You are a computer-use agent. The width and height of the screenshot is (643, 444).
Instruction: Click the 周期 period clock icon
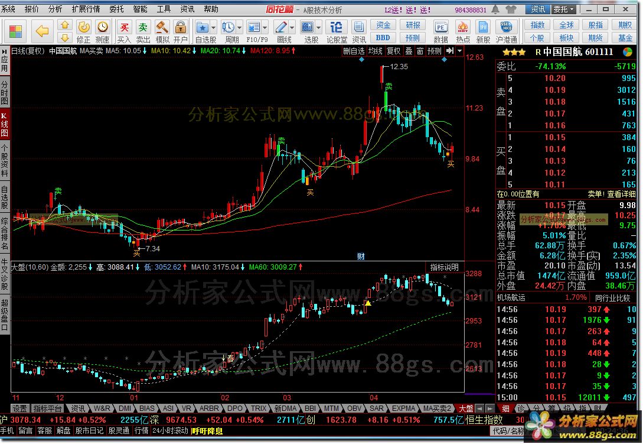point(229,31)
